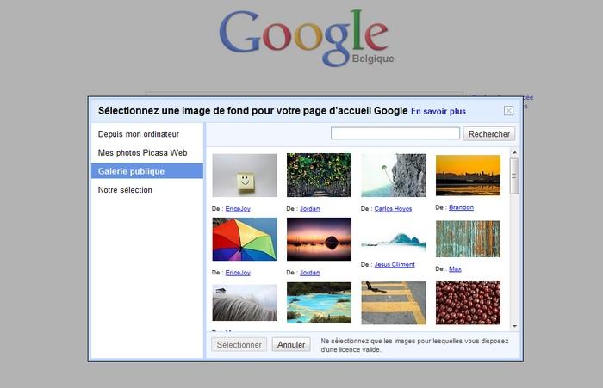Pick the misty turquoise island thumbnail
603x388 pixels.
(394, 239)
